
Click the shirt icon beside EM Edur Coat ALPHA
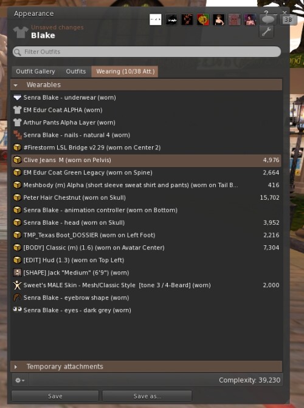tap(17, 110)
